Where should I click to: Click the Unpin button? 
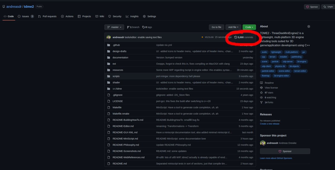pyautogui.click(x=328, y=7)
